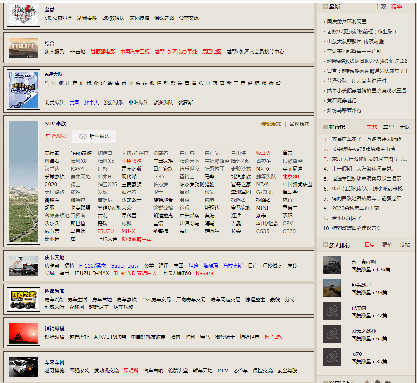Open 北京80 bold red link
The height and width of the screenshot is (383, 417).
(x=291, y=177)
